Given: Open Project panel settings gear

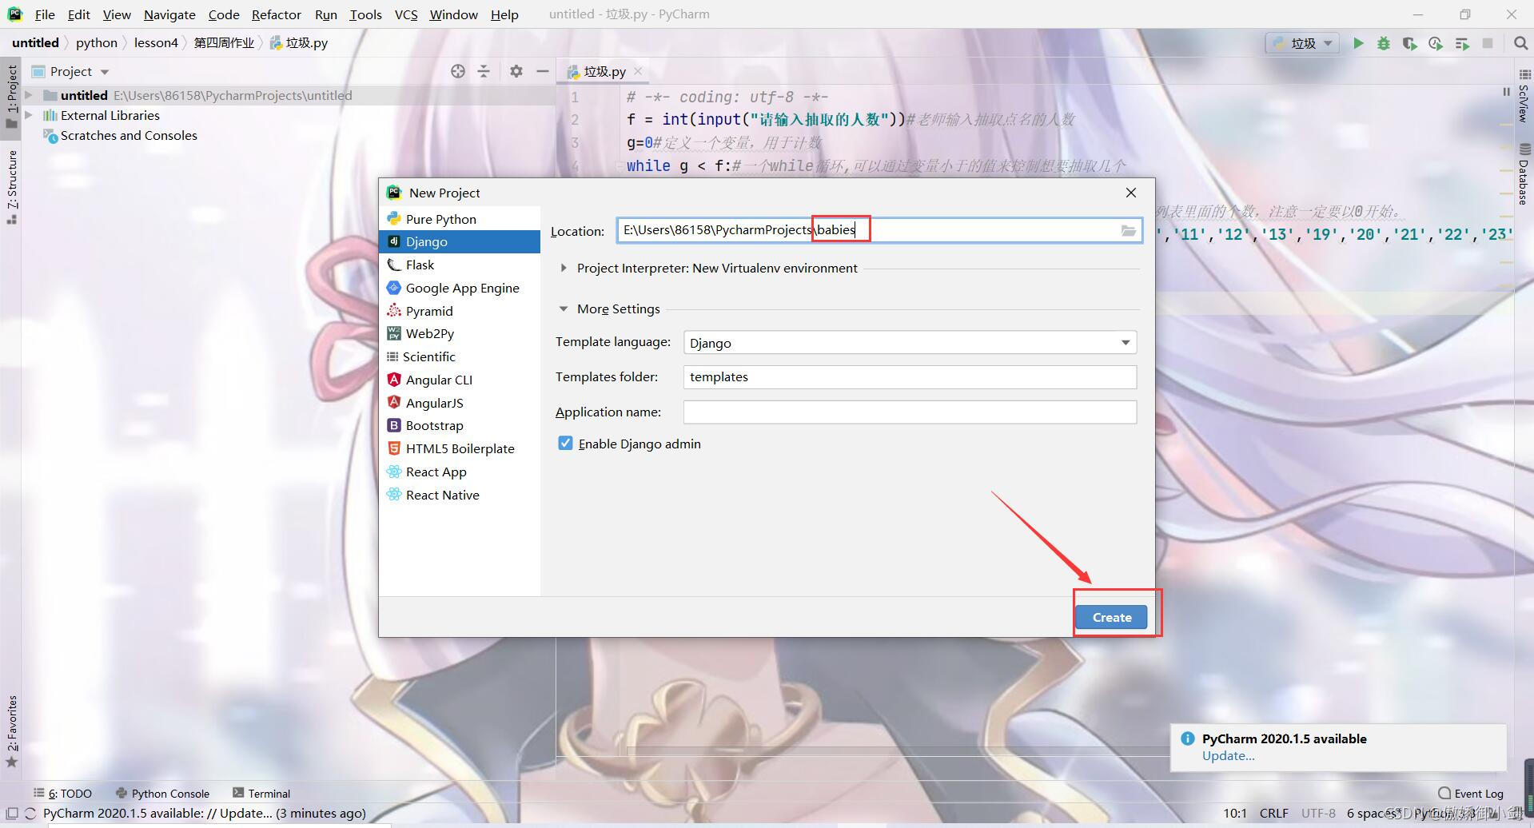Looking at the screenshot, I should [x=516, y=71].
